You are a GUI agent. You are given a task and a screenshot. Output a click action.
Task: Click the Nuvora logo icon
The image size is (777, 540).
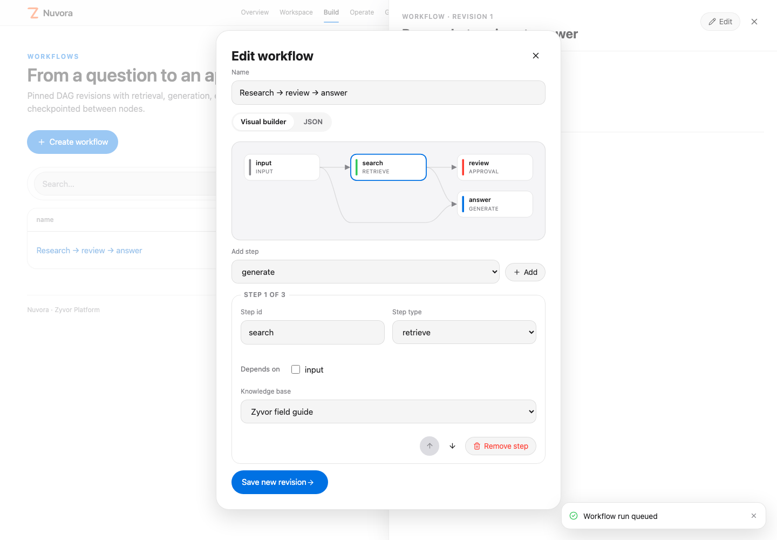point(33,13)
